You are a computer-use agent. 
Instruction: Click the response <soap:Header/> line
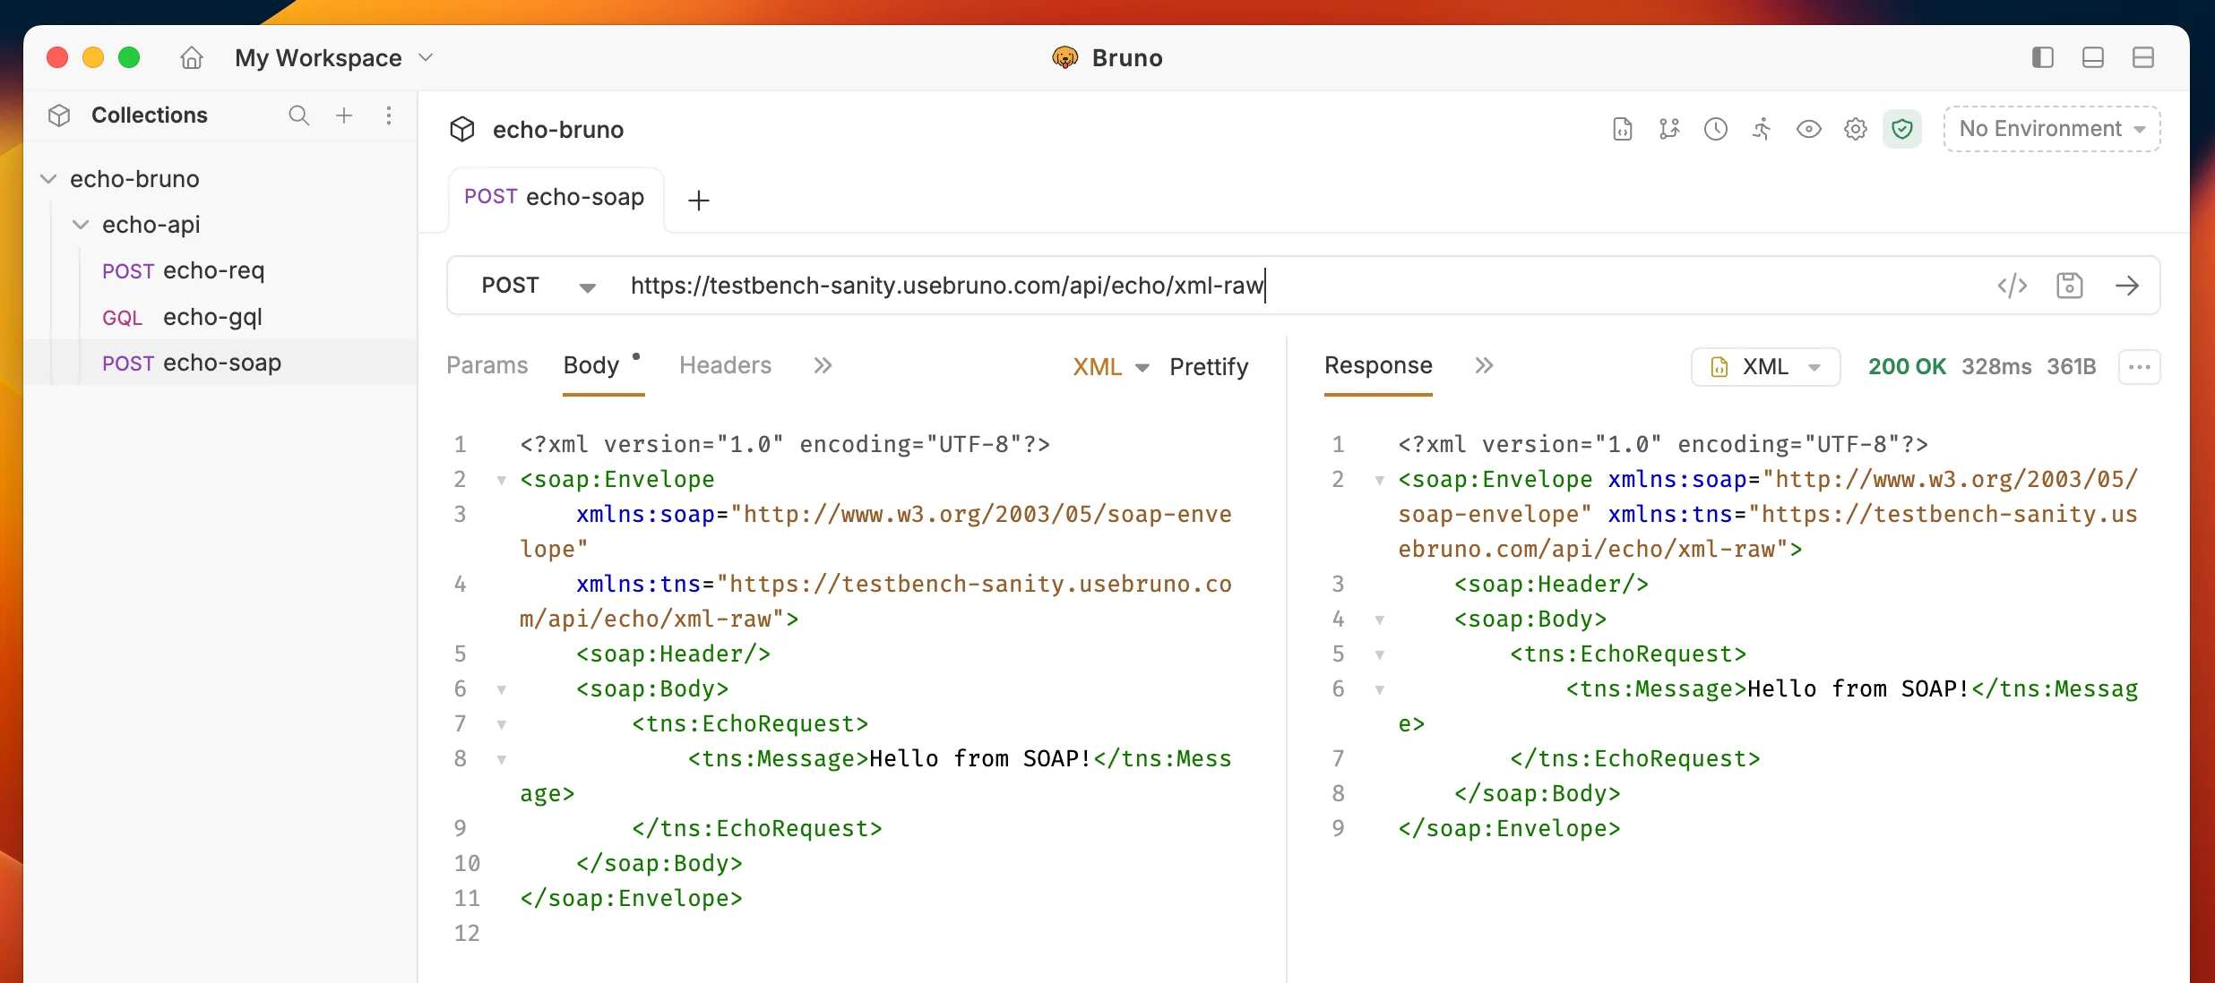tap(1552, 585)
